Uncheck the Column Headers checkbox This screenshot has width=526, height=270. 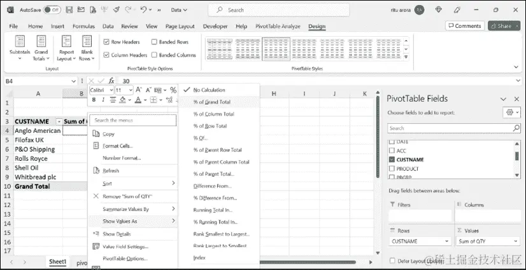point(106,55)
